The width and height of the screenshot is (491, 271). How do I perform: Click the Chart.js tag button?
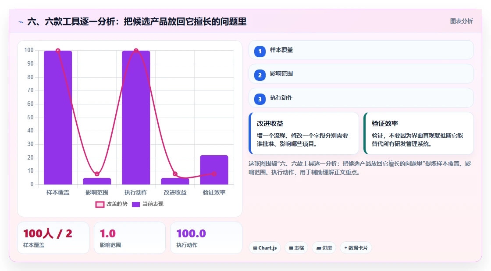click(x=265, y=248)
